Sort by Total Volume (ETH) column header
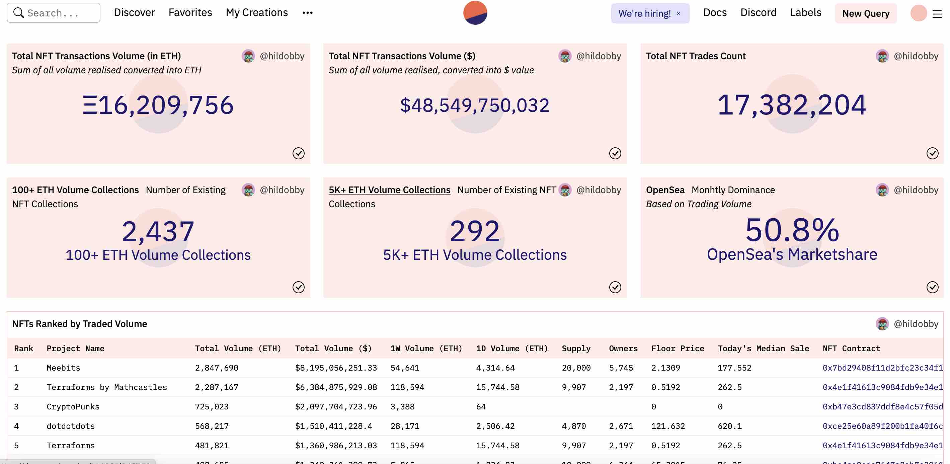Image resolution: width=950 pixels, height=464 pixels. pos(238,349)
